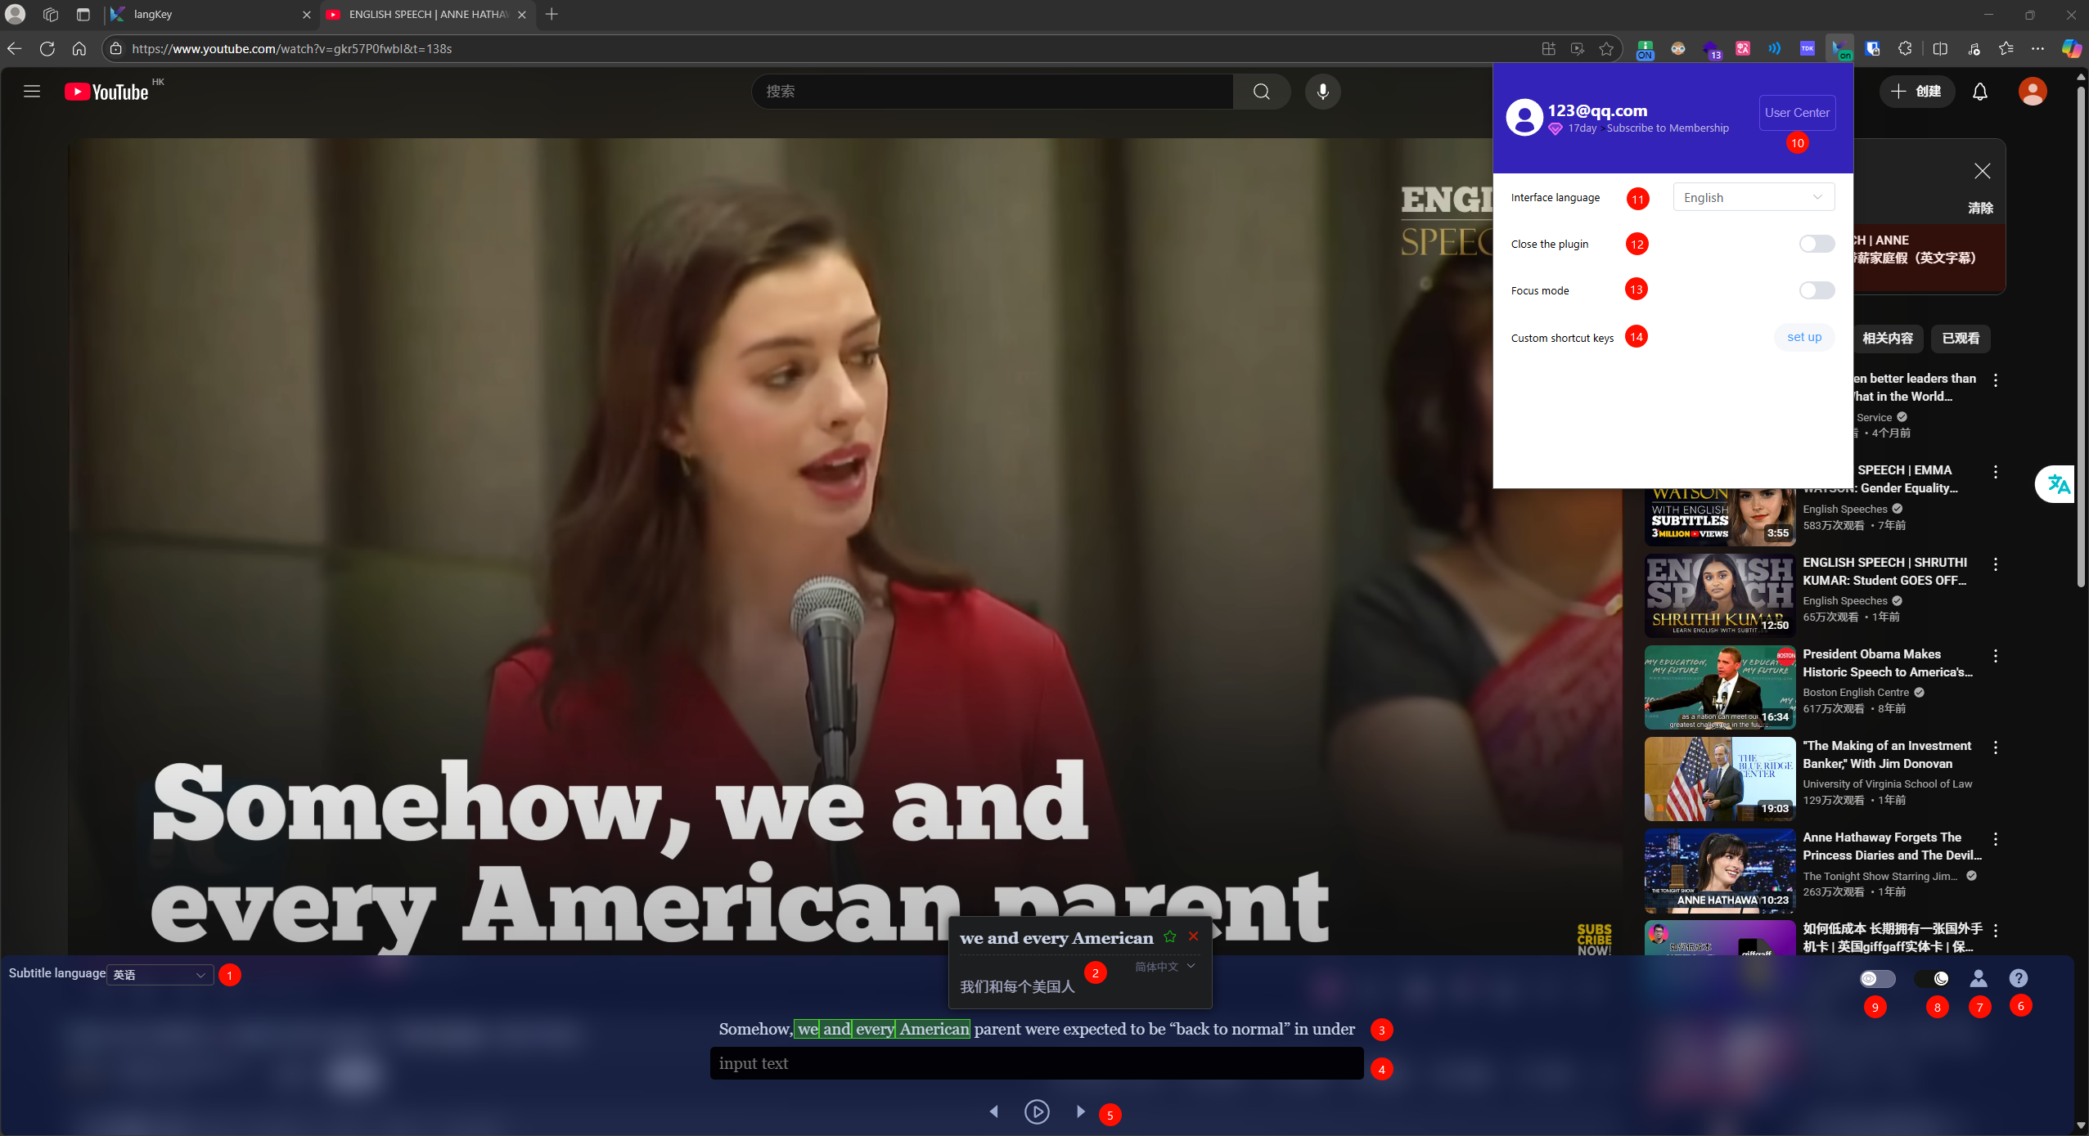Click 清除 to clear the queue
The width and height of the screenshot is (2089, 1136).
(1980, 209)
